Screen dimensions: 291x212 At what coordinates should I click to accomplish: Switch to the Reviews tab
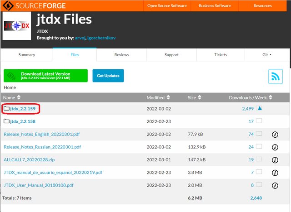pyautogui.click(x=121, y=55)
